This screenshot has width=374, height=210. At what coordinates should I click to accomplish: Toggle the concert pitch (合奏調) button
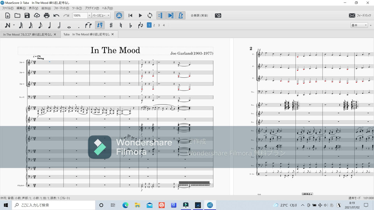click(199, 16)
